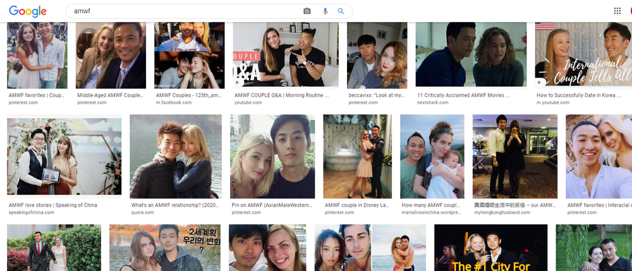Click '11 Critically Acclaimed AMWF Movies' title
The image size is (632, 271).
[x=463, y=95]
